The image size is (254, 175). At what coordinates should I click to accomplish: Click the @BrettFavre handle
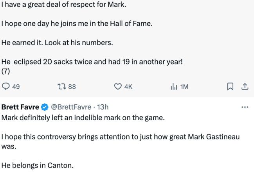point(71,107)
